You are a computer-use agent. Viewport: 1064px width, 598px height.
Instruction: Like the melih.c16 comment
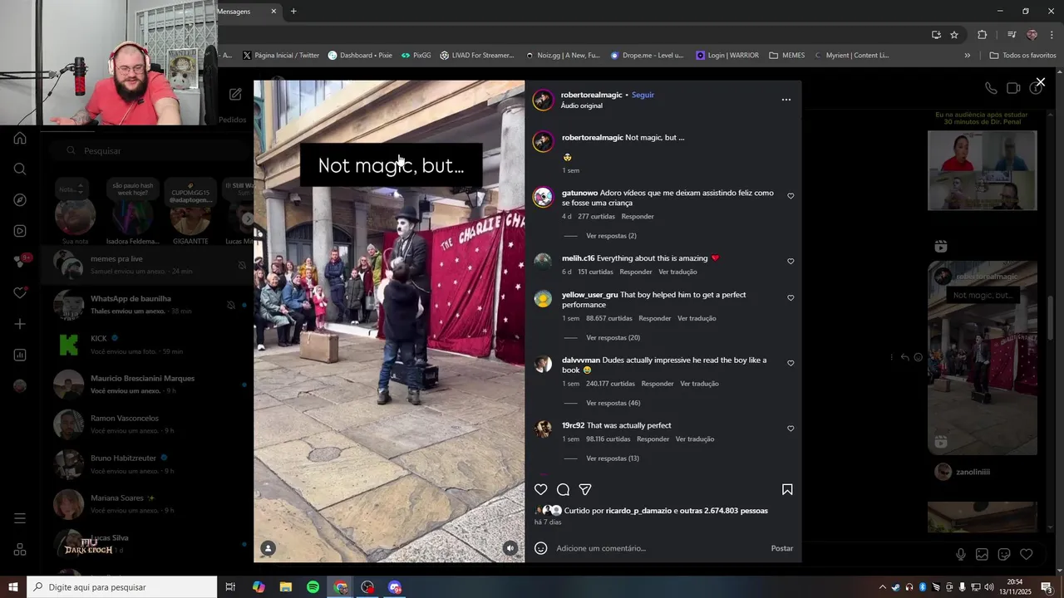click(791, 261)
